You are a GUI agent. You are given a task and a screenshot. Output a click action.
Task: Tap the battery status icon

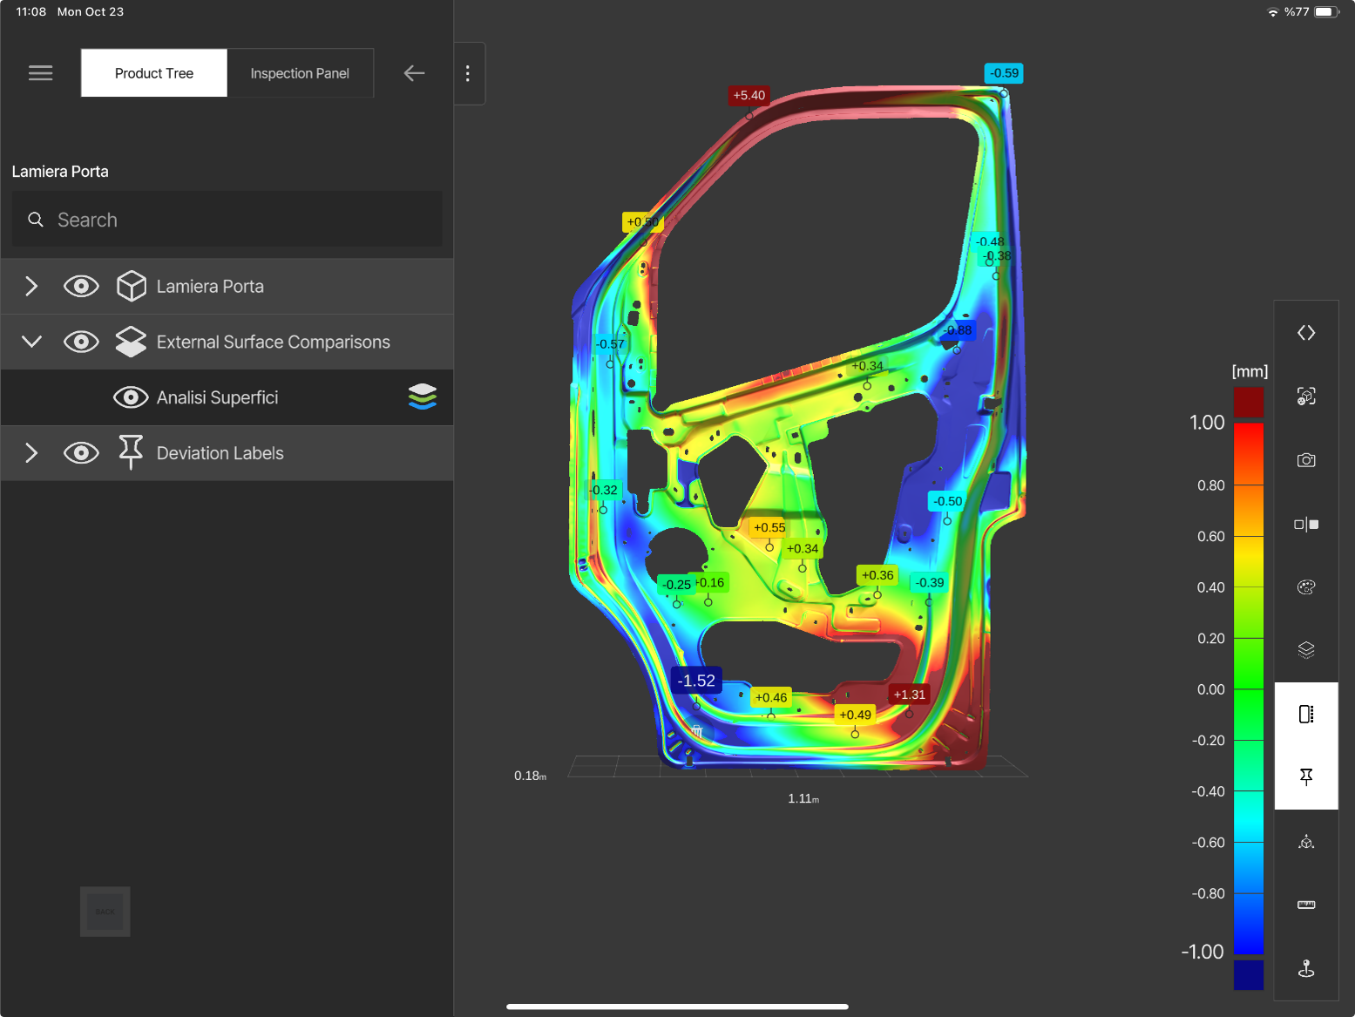pos(1326,12)
